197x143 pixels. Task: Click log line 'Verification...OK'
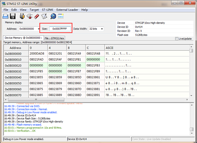coord(20,131)
